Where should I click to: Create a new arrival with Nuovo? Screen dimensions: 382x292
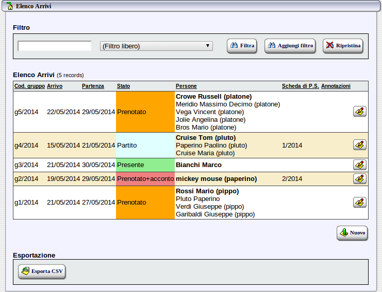(352, 233)
